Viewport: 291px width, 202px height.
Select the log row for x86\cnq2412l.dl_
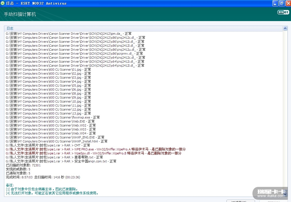75,46
